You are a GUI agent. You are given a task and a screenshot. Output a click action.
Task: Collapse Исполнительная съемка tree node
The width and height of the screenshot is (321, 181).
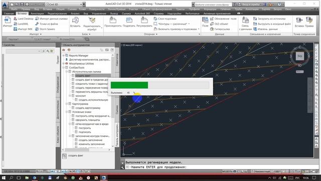point(67,71)
